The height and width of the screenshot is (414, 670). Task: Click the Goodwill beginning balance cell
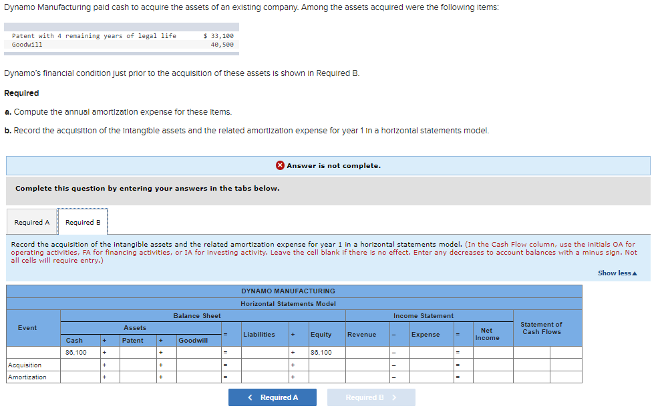(198, 352)
